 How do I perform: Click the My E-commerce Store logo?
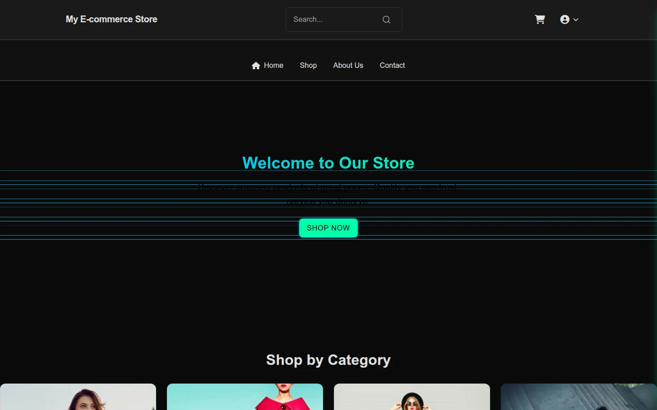[x=111, y=19]
